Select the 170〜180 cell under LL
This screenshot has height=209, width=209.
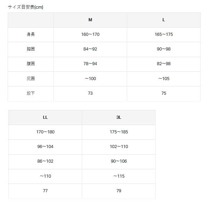pos(45,132)
